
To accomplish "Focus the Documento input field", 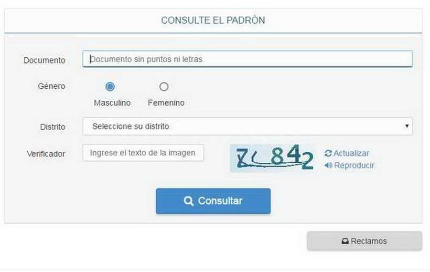I will coord(248,59).
